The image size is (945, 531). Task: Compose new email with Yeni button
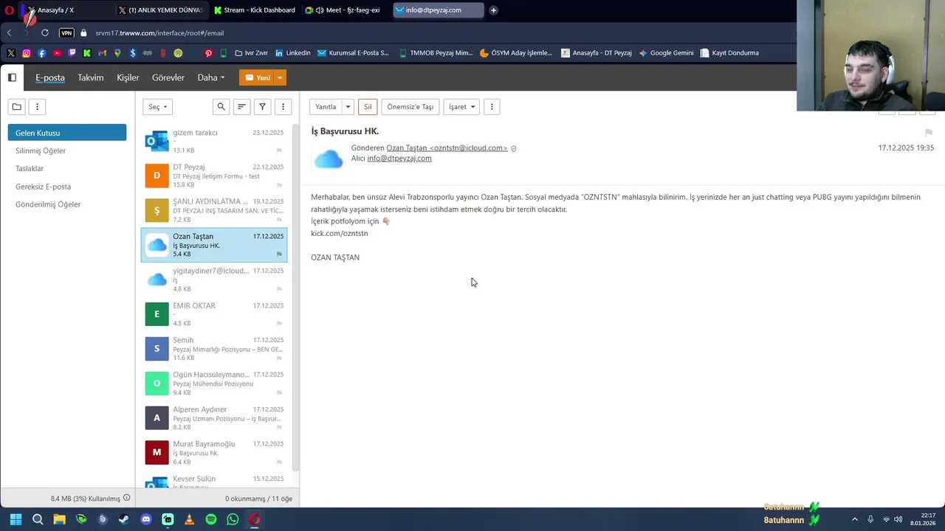257,77
